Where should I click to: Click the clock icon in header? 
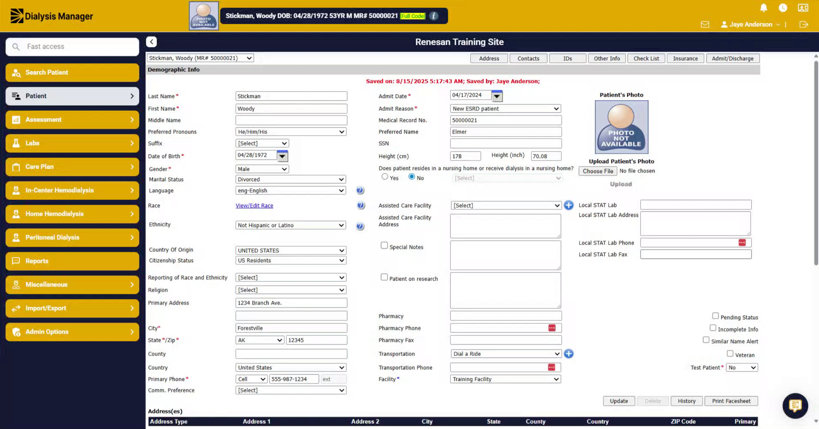[x=783, y=8]
